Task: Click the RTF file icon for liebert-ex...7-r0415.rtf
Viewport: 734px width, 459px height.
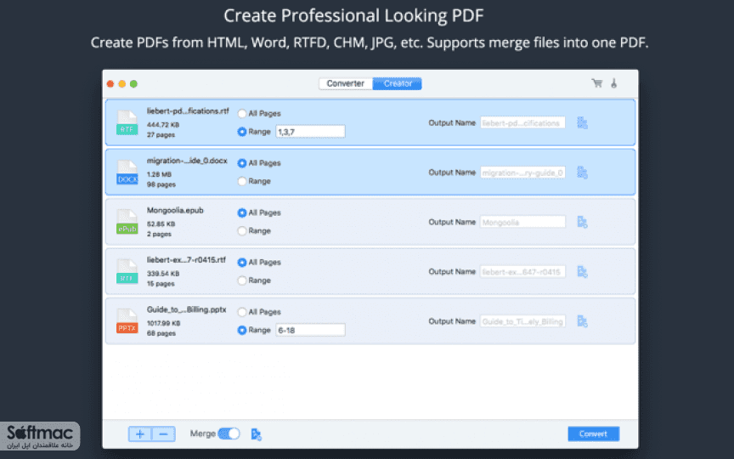Action: point(127,272)
